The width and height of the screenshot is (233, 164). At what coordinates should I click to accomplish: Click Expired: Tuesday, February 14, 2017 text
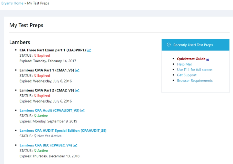[48, 61]
